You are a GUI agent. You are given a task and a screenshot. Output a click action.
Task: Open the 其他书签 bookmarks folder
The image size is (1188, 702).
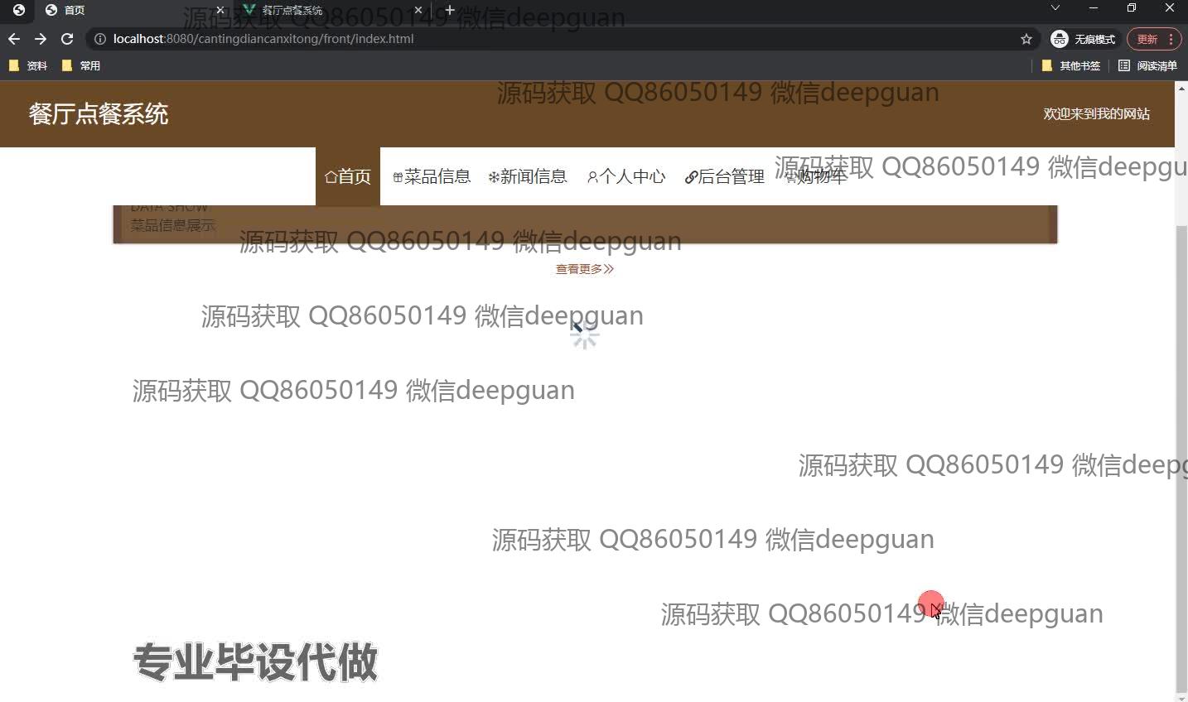coord(1071,65)
